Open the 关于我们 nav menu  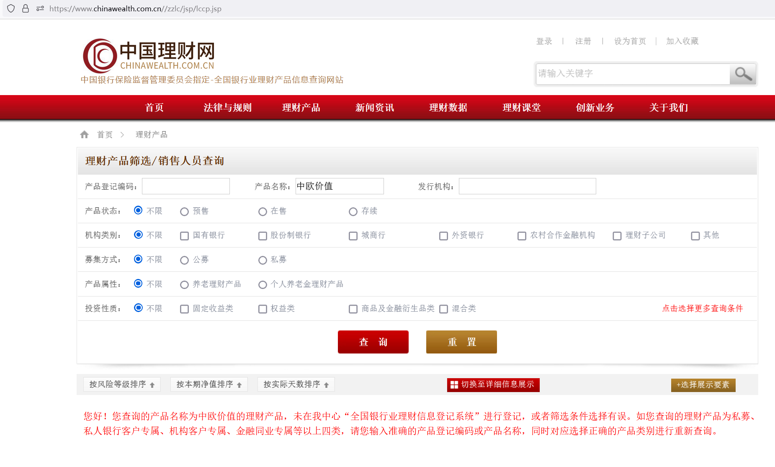669,108
